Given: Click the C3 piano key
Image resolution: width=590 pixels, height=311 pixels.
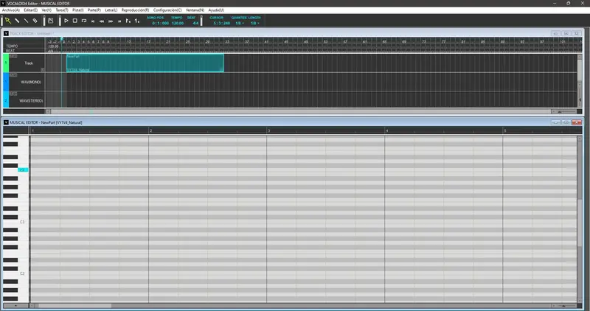Looking at the screenshot, I should coord(16,221).
